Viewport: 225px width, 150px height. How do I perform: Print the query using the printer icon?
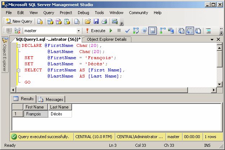tap(104, 21)
